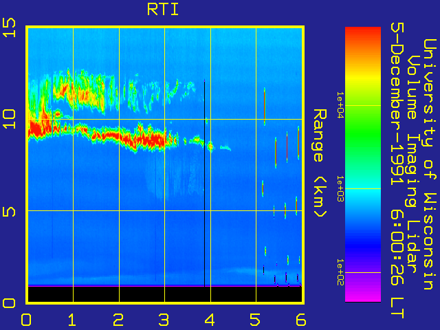Viewport: 440px width, 330px height.
Task: Click the 15 tick on the range axis
Action: coord(9,27)
